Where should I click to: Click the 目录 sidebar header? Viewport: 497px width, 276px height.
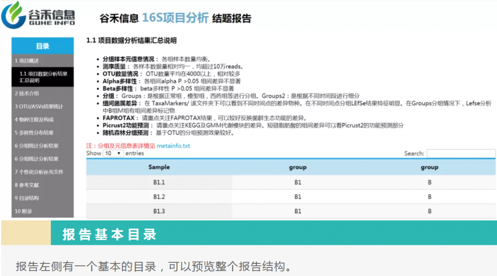tap(43, 46)
